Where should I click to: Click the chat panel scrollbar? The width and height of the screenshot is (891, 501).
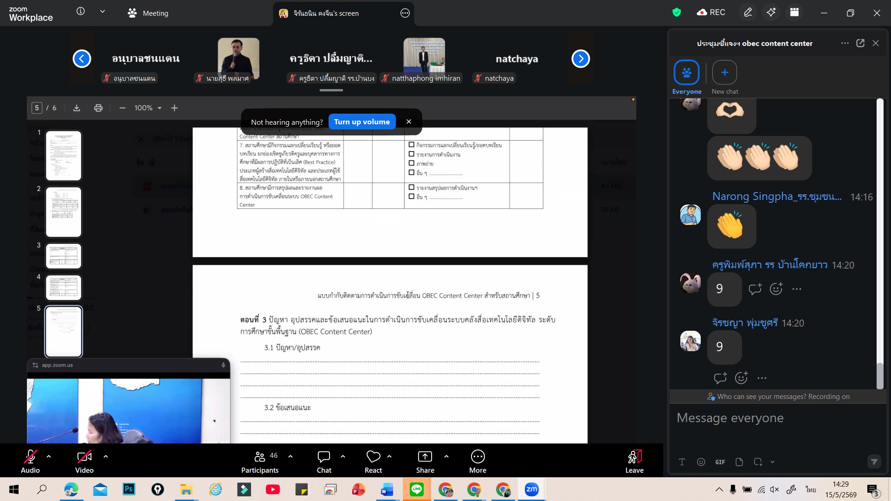(x=880, y=376)
